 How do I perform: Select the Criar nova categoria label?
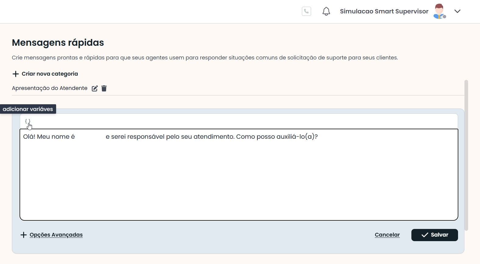tap(50, 74)
